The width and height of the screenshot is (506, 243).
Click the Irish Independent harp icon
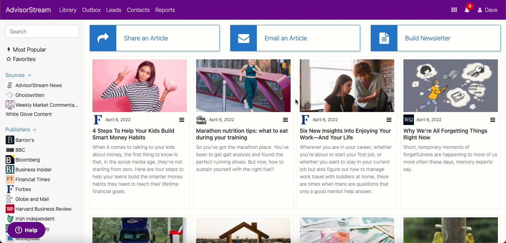pos(10,219)
